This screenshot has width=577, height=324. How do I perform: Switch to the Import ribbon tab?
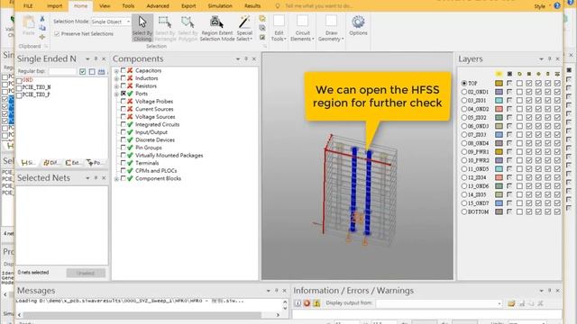[x=54, y=6]
